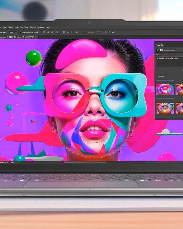Select the model.jpg document tab
Viewport: 183px width, 229px height.
click(x=17, y=37)
